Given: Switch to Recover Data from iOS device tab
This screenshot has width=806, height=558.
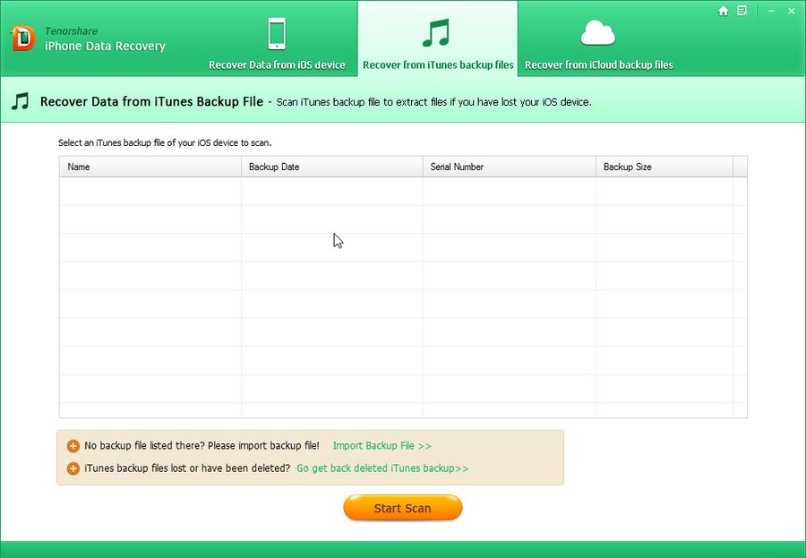Looking at the screenshot, I should (277, 39).
